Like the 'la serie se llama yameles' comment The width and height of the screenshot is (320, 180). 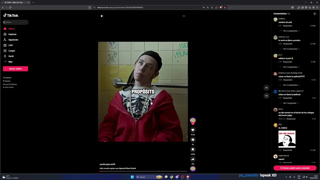[x=311, y=44]
